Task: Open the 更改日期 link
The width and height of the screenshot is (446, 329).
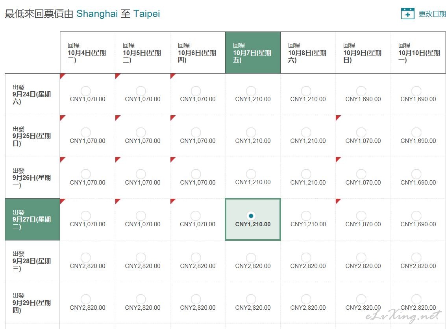Action: pyautogui.click(x=432, y=14)
